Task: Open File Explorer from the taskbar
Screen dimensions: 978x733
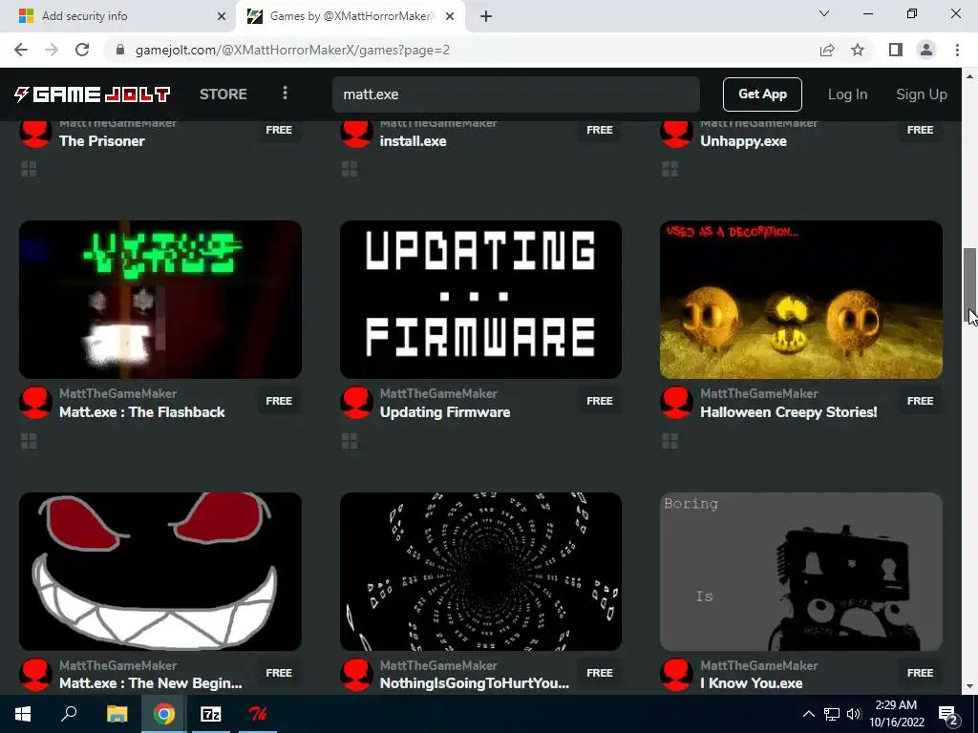Action: pos(117,714)
